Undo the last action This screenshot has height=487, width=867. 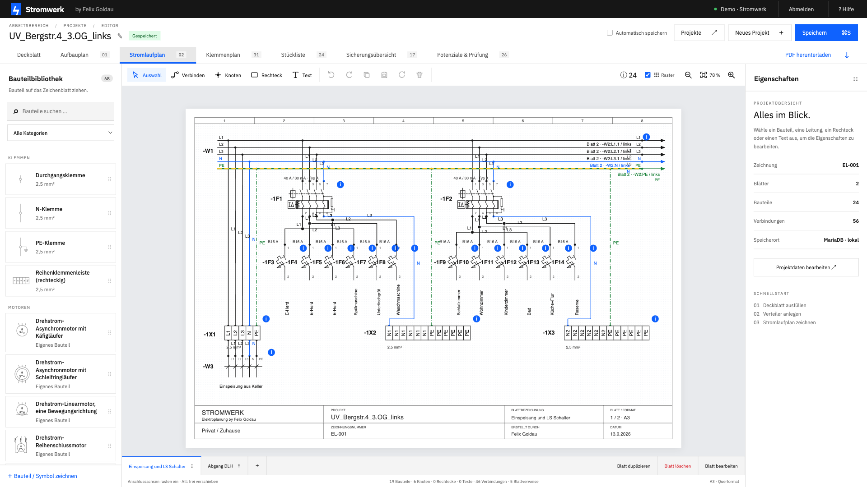coord(331,75)
